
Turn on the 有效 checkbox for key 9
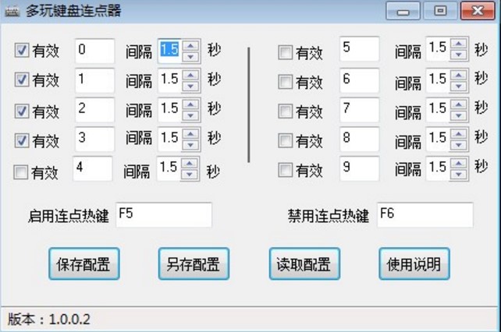(x=285, y=170)
